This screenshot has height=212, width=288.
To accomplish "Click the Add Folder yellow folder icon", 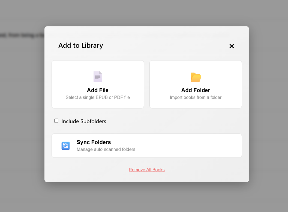I will (196, 77).
